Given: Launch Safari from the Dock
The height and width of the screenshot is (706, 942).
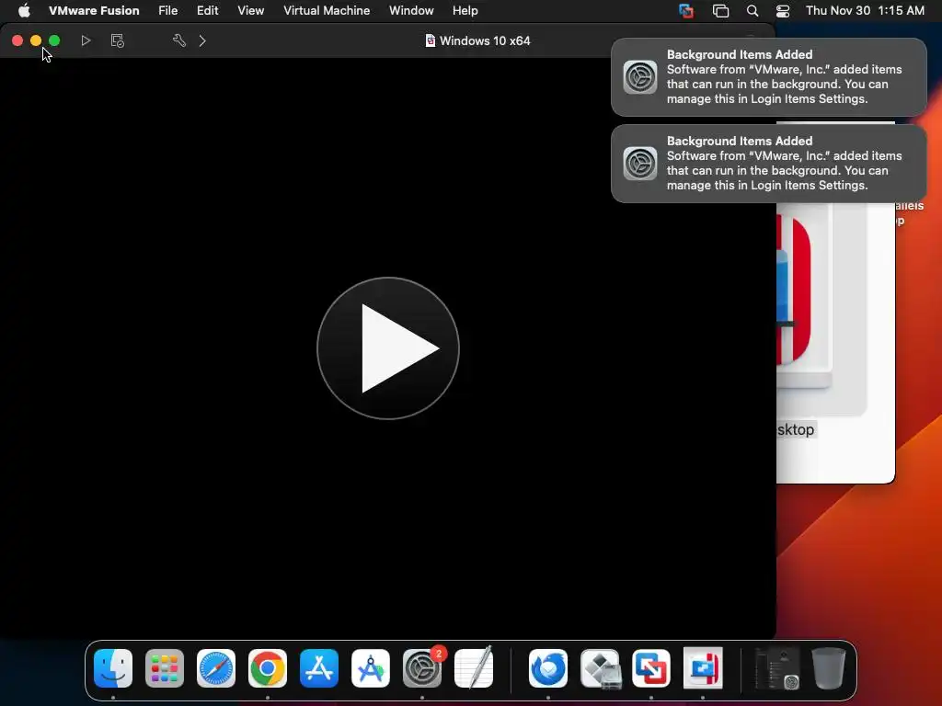Looking at the screenshot, I should [216, 667].
